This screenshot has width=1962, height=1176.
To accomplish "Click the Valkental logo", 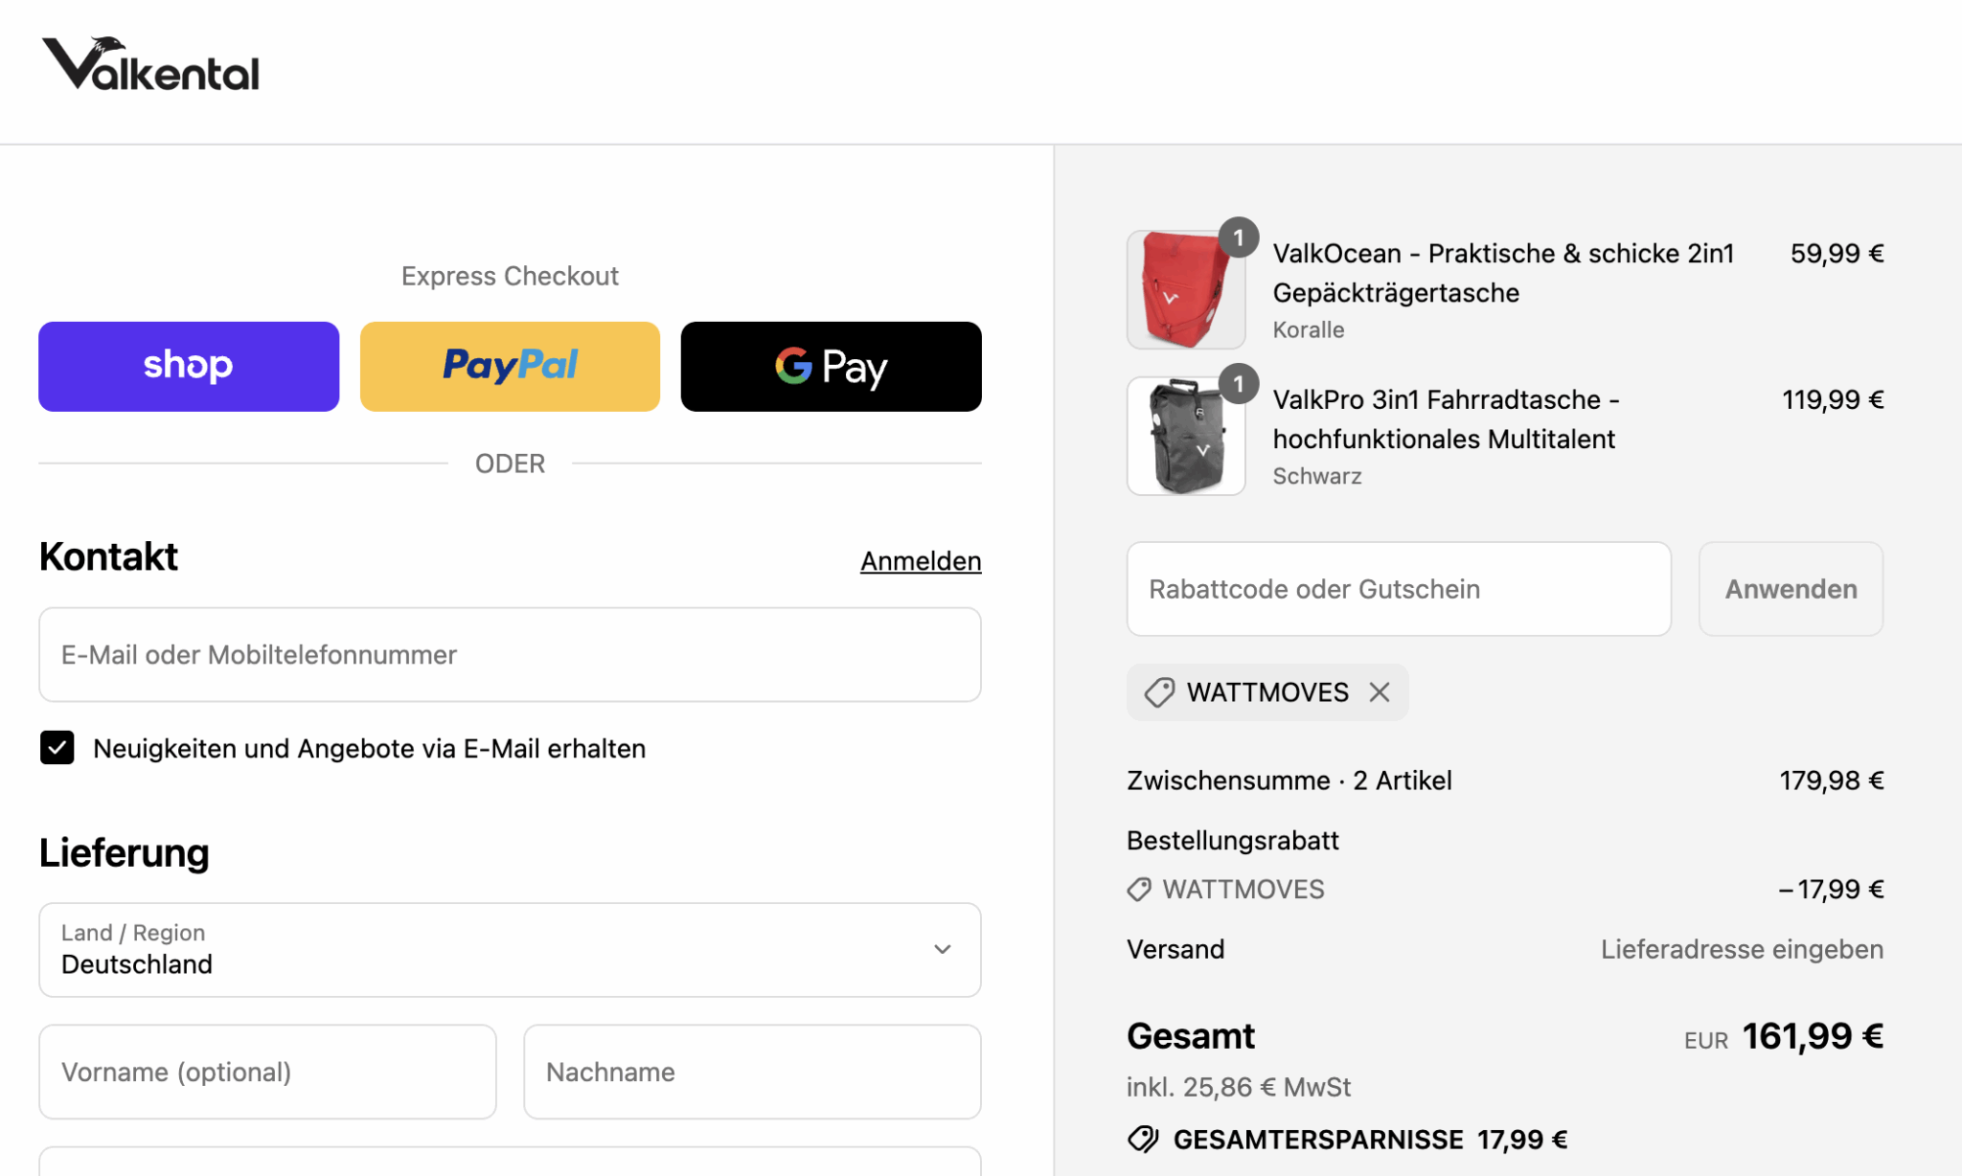I will coord(150,64).
